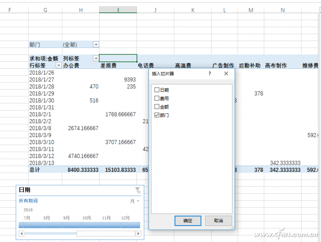Screen dimensions: 321x242
Task: Click timeline scrollbar left arrow
Action: tap(22, 234)
